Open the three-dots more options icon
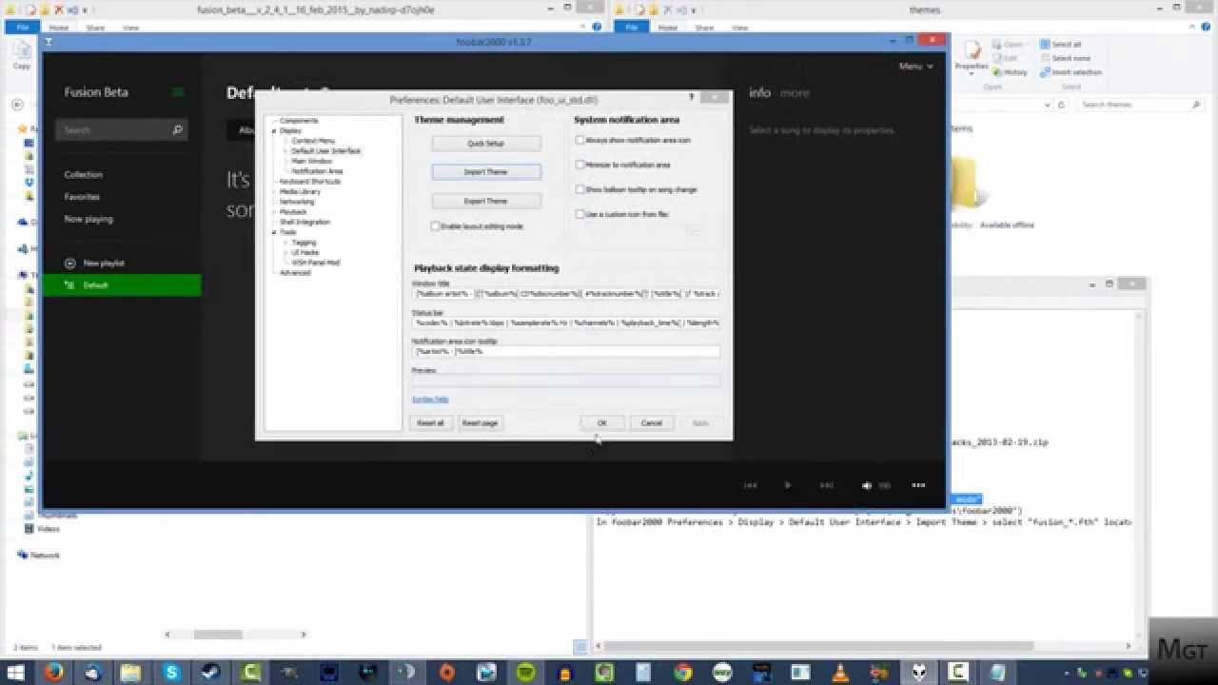The height and width of the screenshot is (685, 1218). point(918,485)
